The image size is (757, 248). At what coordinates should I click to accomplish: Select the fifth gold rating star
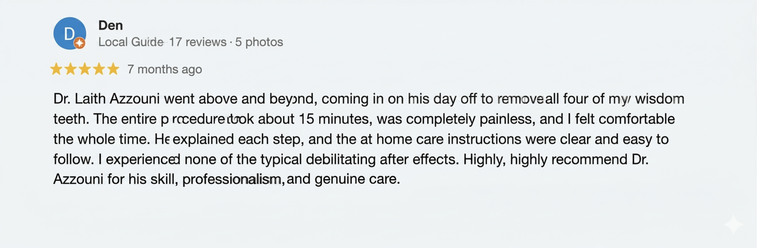coord(113,69)
